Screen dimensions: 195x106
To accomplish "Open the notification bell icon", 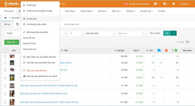I will [174, 4].
